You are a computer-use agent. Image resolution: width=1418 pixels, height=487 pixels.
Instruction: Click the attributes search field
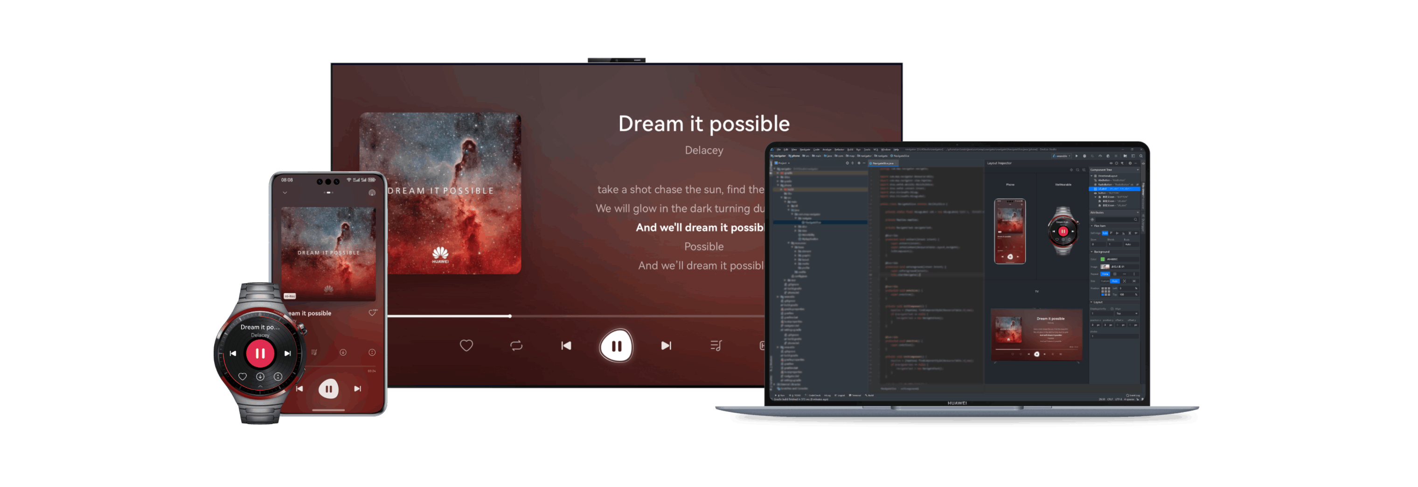click(1118, 220)
